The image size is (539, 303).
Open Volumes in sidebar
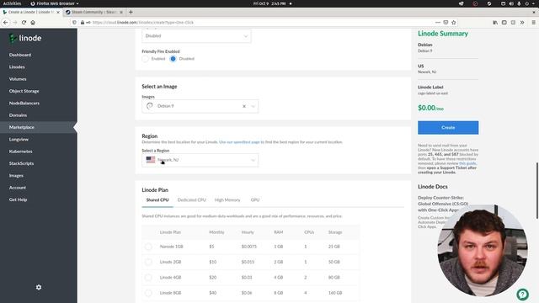coord(18,79)
